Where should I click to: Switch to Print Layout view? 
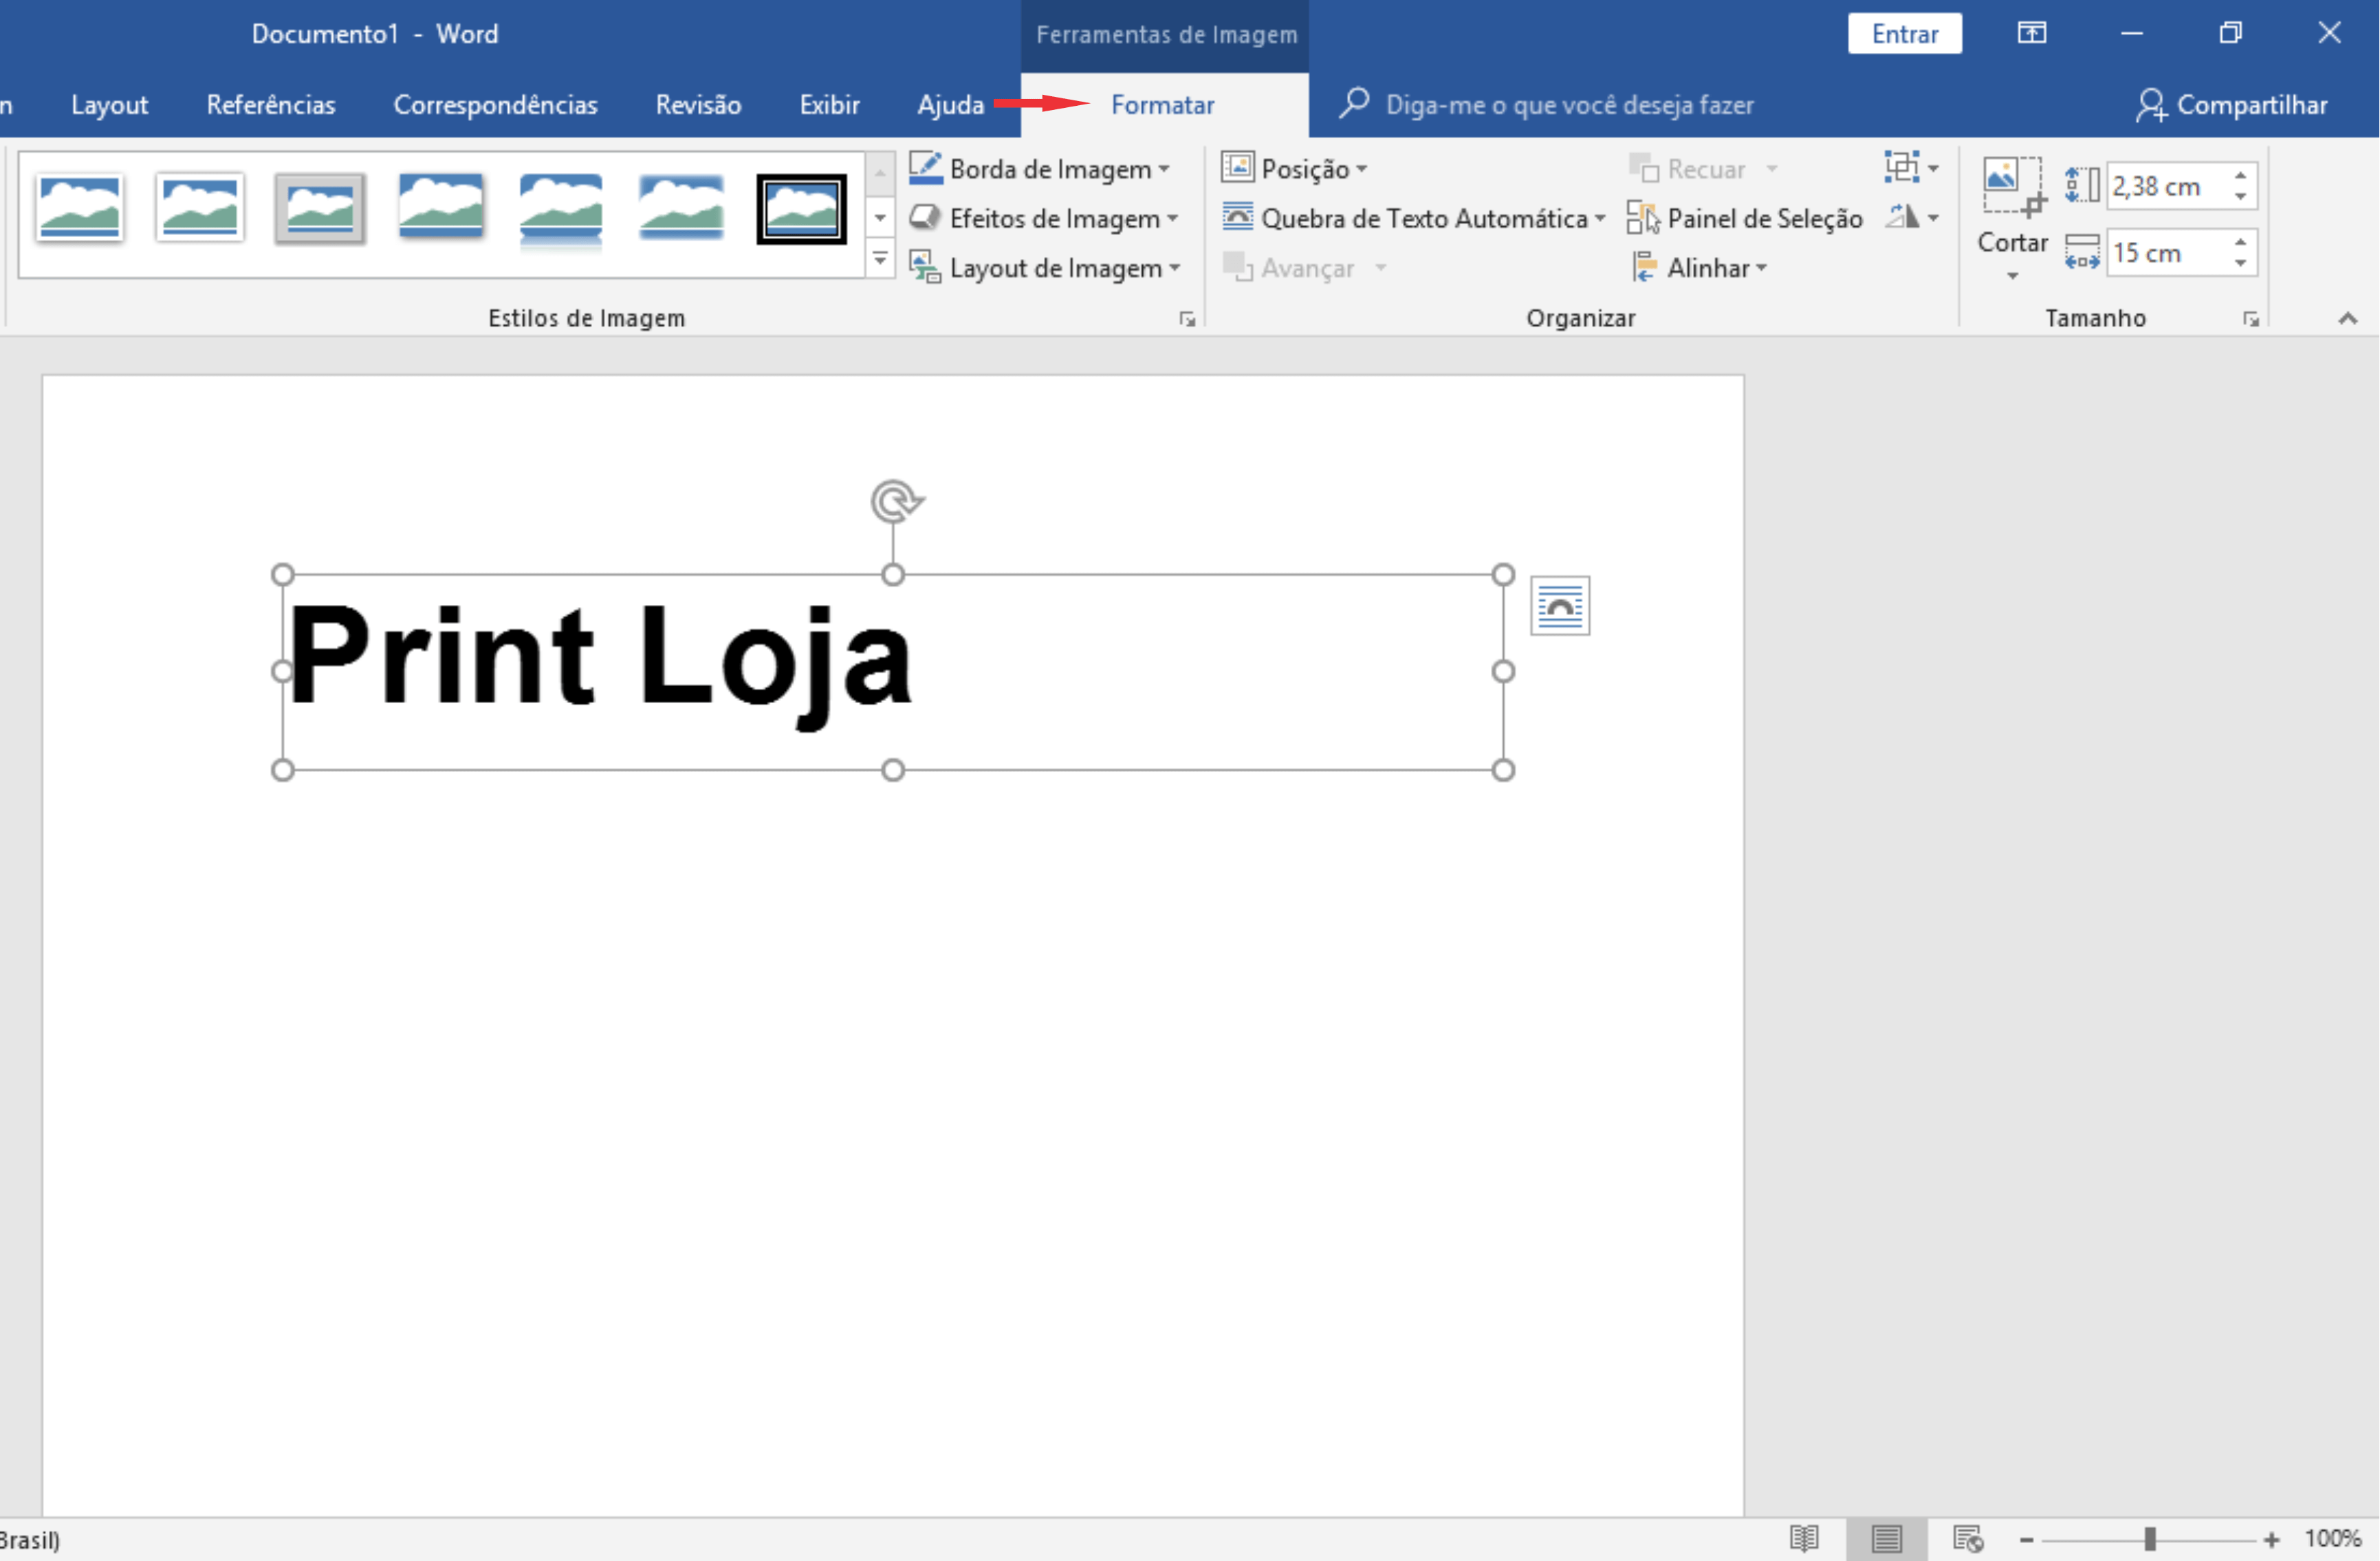[x=1886, y=1539]
